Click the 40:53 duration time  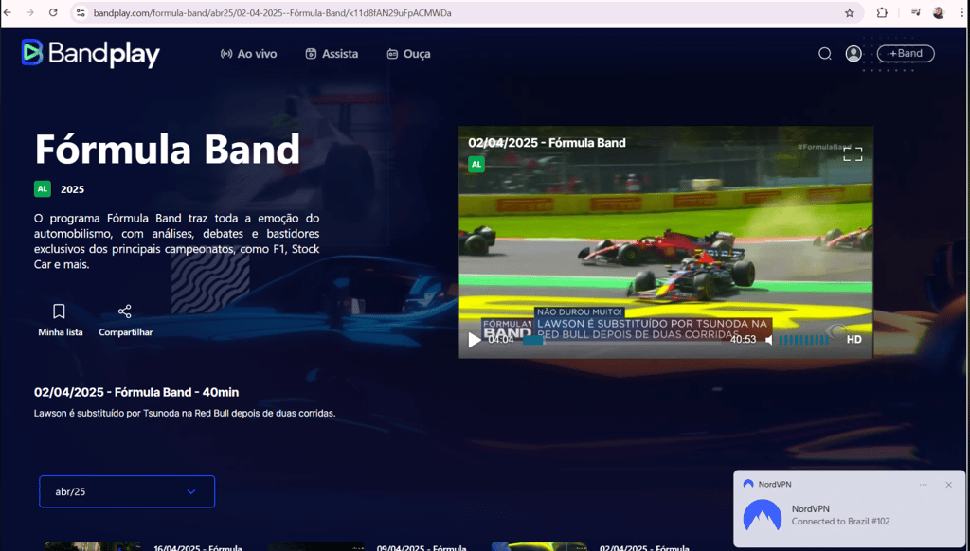click(743, 340)
